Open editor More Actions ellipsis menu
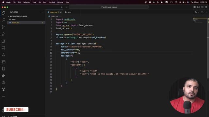 (206, 12)
